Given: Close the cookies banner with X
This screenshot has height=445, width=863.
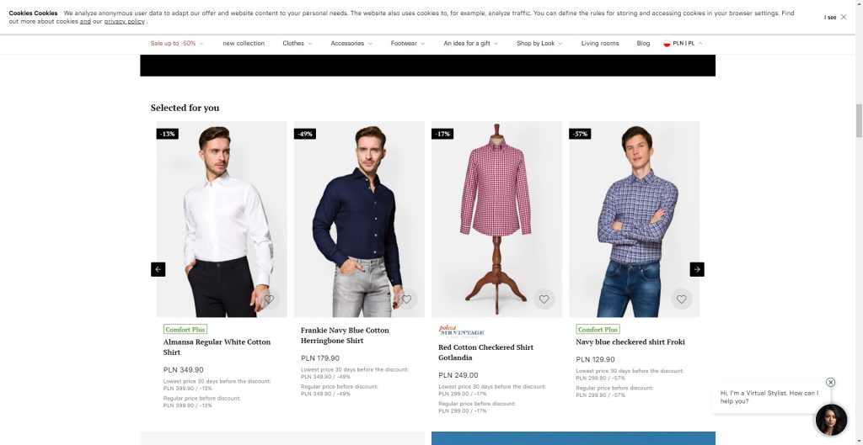Looking at the screenshot, I should pyautogui.click(x=844, y=17).
